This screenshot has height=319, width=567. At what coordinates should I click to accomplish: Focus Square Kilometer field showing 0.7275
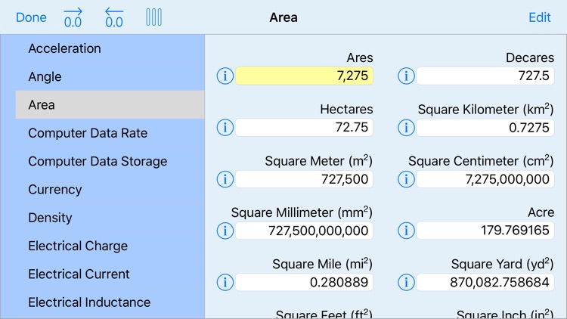[485, 128]
